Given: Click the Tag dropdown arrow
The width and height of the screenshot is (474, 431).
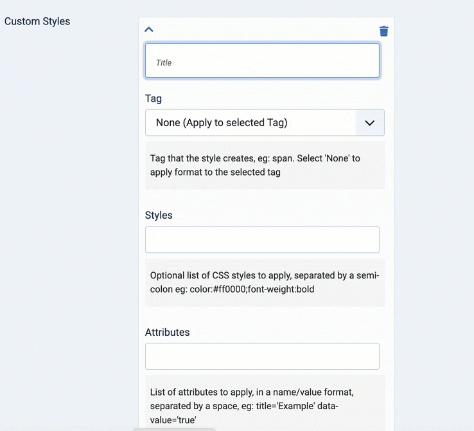Looking at the screenshot, I should point(370,123).
